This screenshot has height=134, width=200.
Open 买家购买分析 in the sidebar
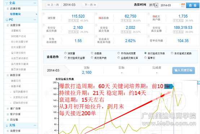21,98
